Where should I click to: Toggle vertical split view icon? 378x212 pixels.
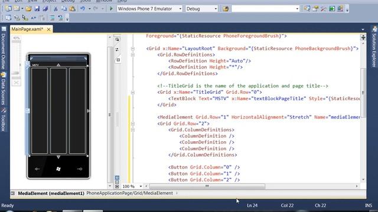(x=117, y=178)
